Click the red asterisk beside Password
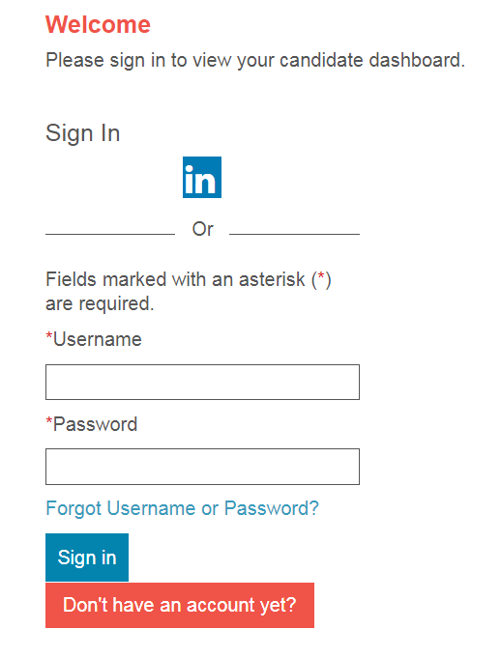This screenshot has width=501, height=658. pos(49,421)
